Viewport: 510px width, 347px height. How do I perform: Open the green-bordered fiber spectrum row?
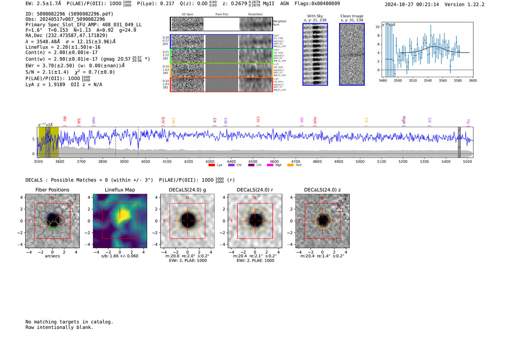click(x=221, y=56)
